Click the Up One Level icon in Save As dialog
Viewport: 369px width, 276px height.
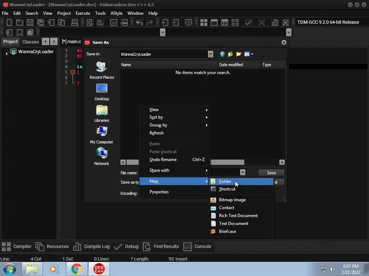coord(230,54)
